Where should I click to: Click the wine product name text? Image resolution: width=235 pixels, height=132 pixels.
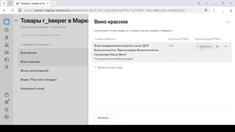126,50
